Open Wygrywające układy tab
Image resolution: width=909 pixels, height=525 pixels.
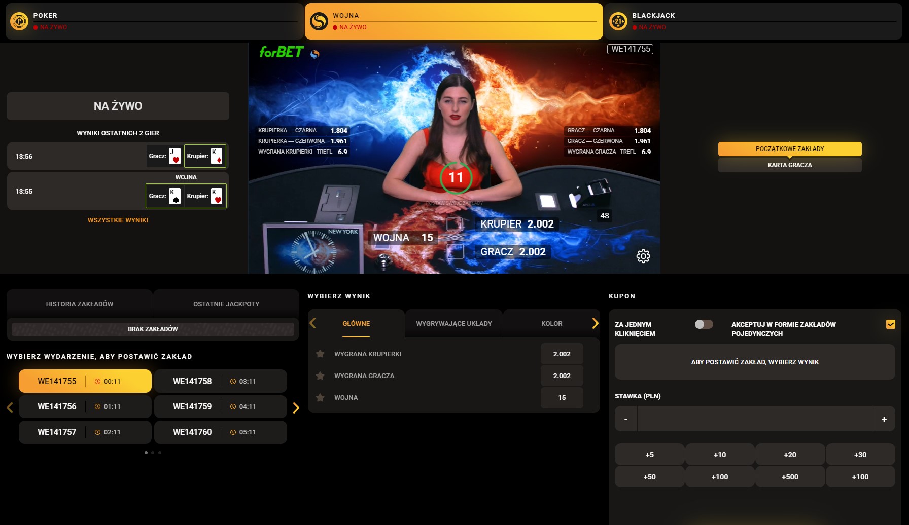click(x=454, y=323)
